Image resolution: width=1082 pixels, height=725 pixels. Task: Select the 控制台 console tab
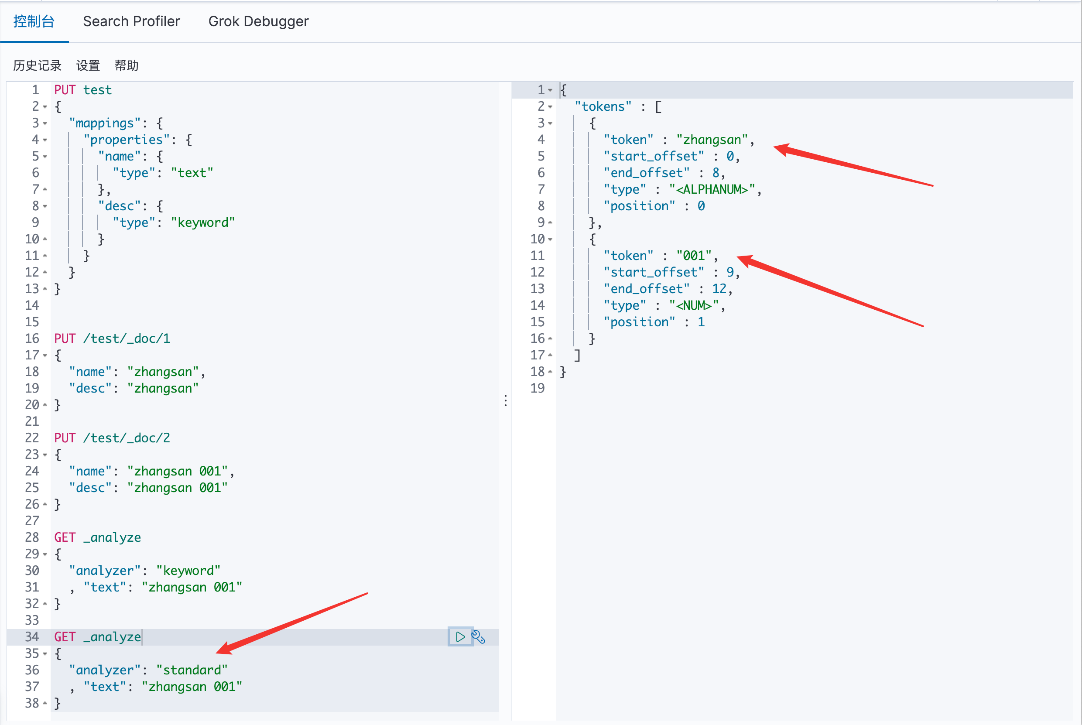34,21
